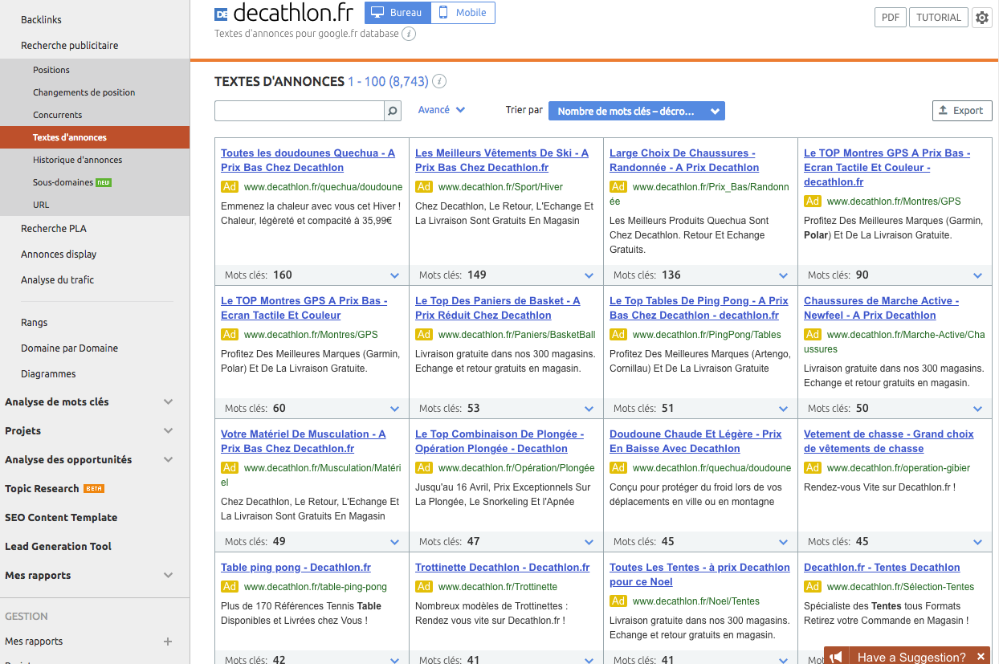This screenshot has height=664, width=999.
Task: Switch to Mobile device view
Action: (463, 13)
